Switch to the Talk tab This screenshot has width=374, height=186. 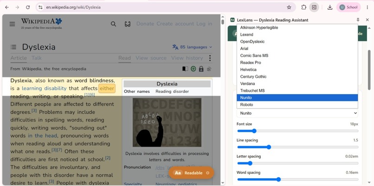pos(37,58)
